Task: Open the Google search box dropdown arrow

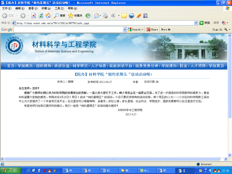Action: [x=129, y=30]
